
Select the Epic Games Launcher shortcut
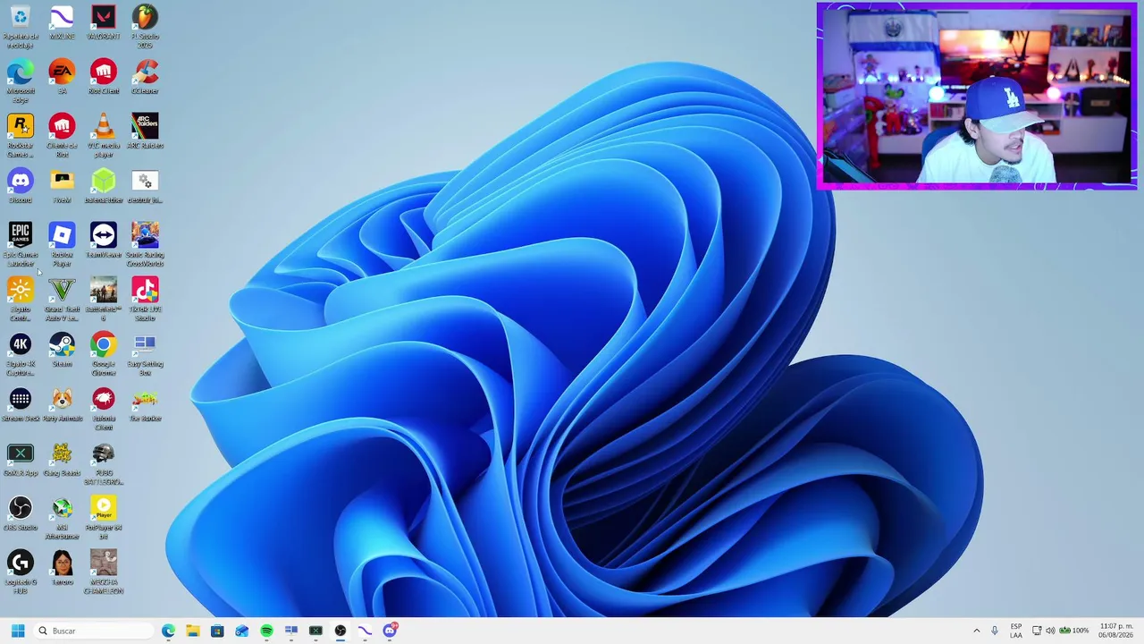20,245
